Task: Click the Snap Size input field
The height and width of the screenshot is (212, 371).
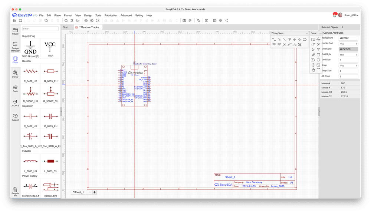Action: click(x=348, y=71)
